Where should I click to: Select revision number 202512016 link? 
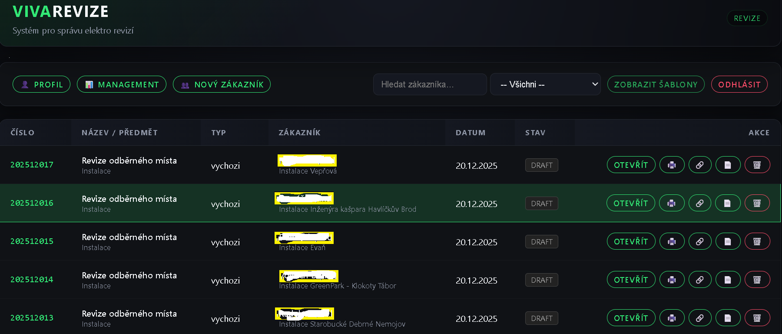point(32,203)
